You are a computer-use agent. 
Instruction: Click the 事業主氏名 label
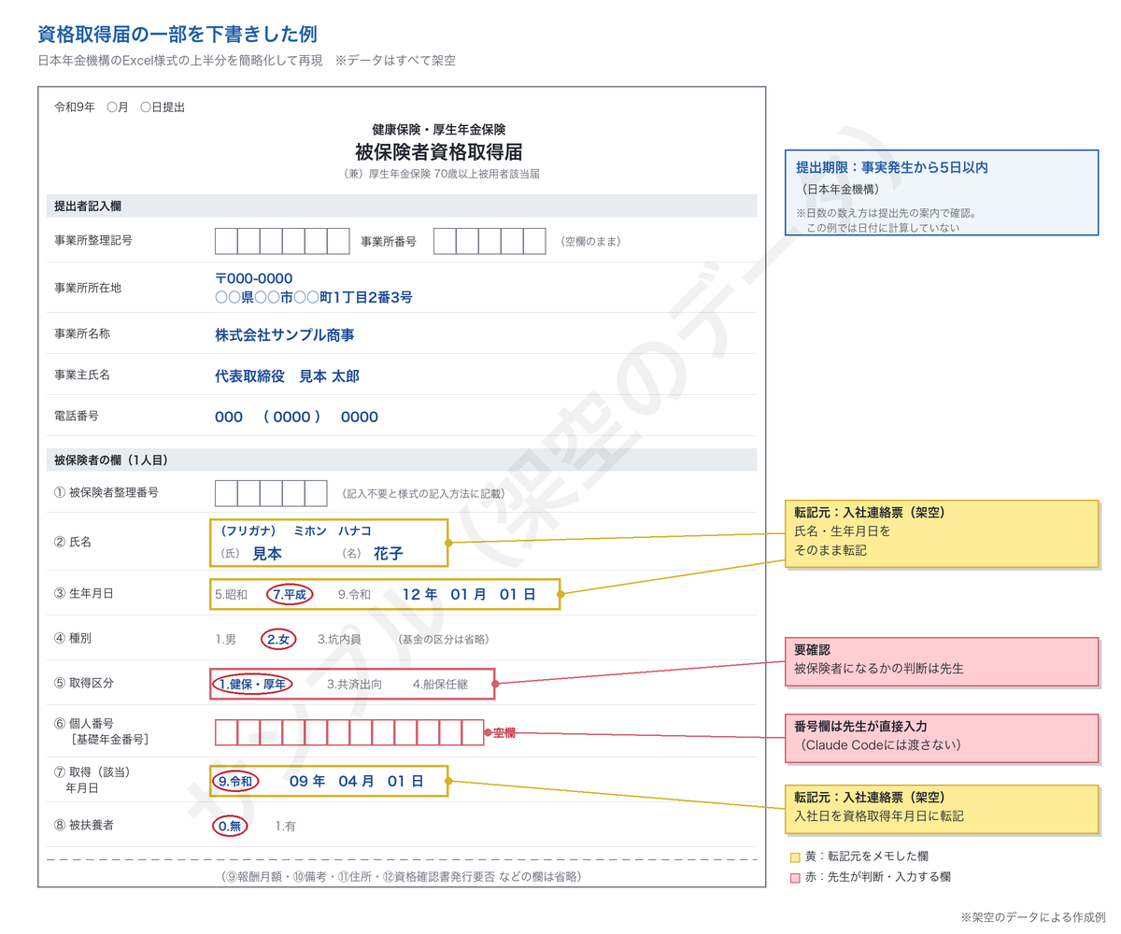pos(82,375)
